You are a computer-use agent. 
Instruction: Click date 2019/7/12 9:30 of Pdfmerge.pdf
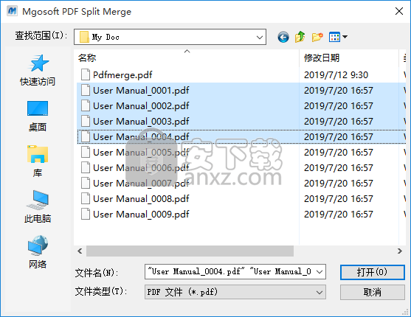coord(336,75)
